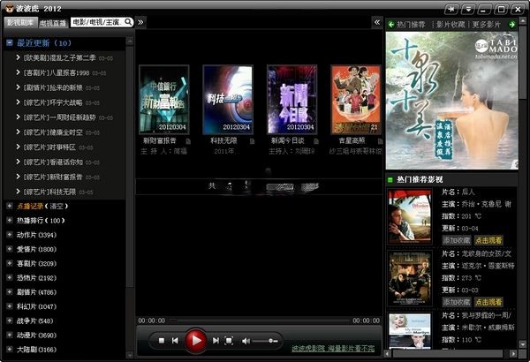Click left panel scrollbar down arrow

click(x=130, y=355)
